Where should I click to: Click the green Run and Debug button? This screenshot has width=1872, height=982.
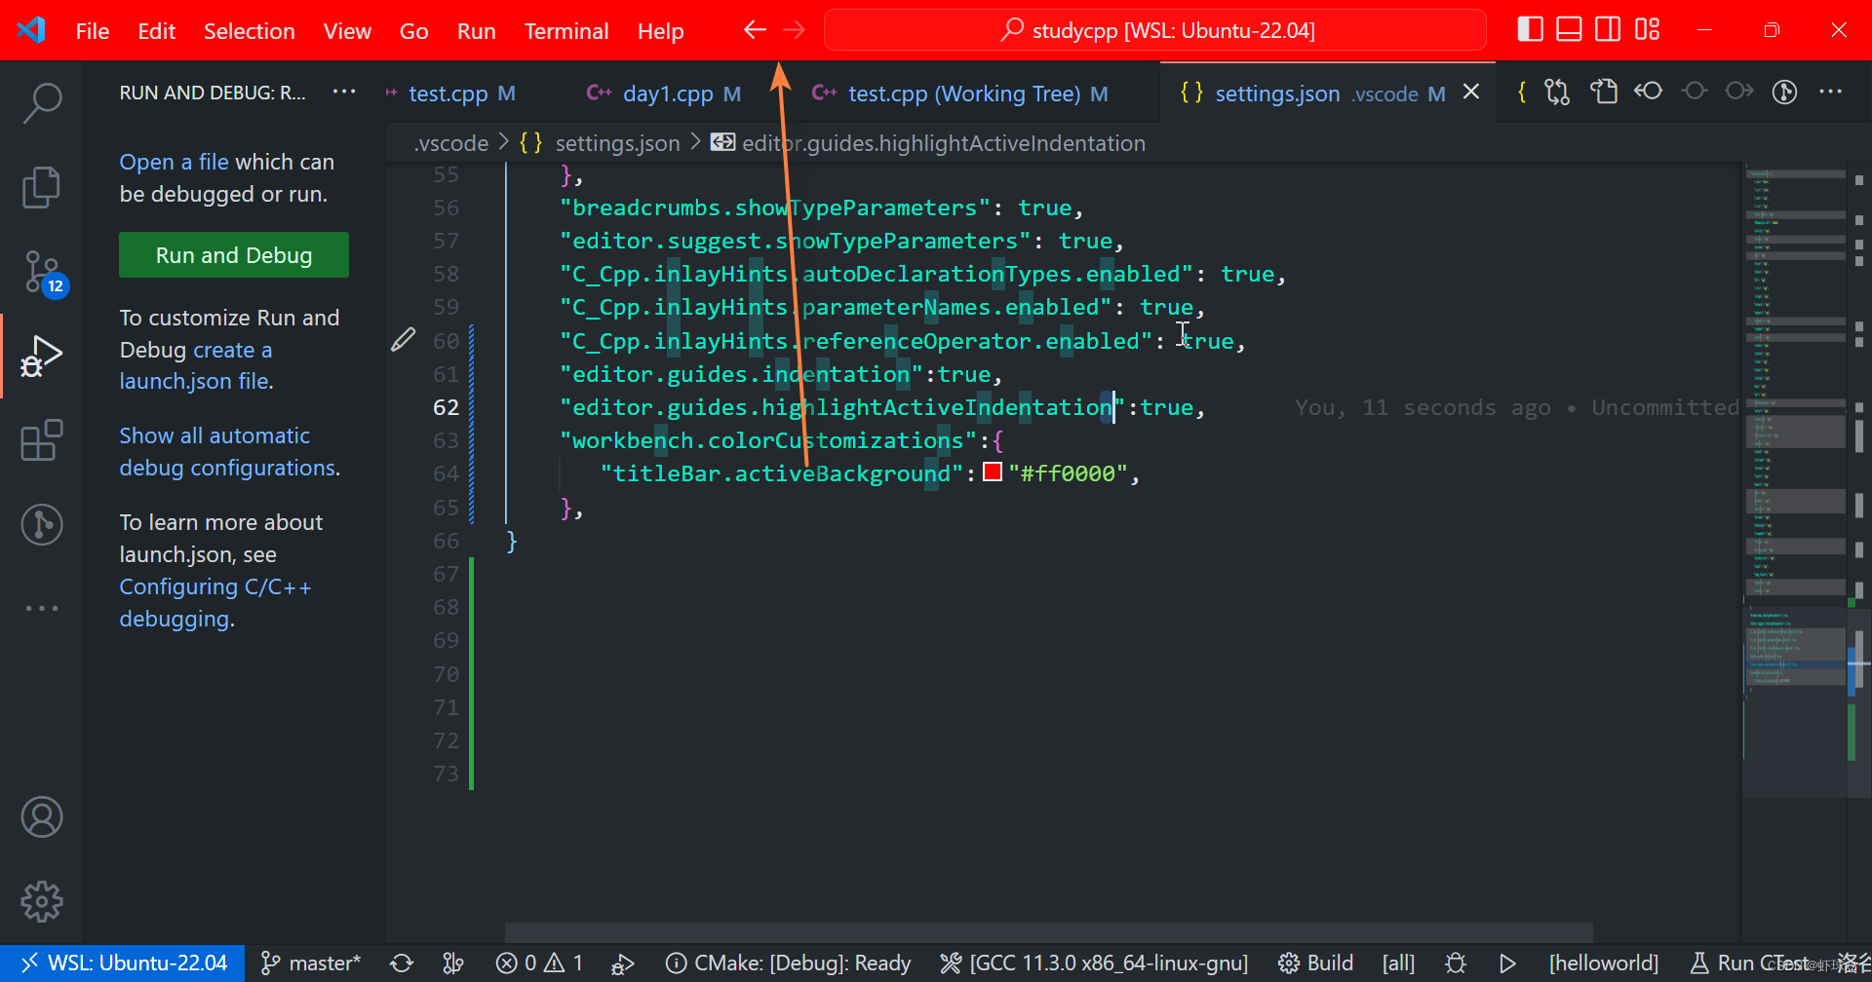[x=234, y=255]
